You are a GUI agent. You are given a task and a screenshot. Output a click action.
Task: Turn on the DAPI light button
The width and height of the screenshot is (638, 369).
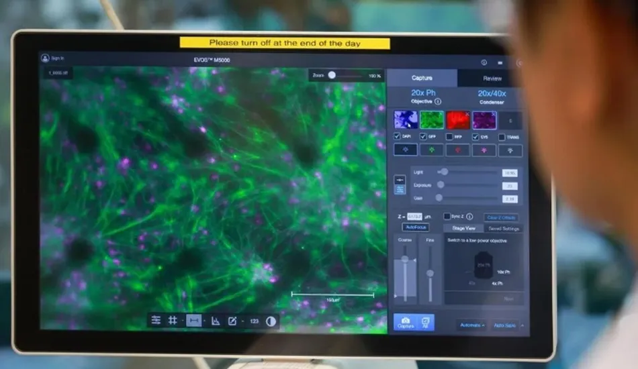point(405,150)
